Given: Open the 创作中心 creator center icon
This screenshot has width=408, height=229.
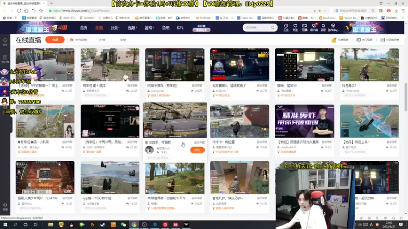Looking at the screenshot, I should pyautogui.click(x=333, y=27).
